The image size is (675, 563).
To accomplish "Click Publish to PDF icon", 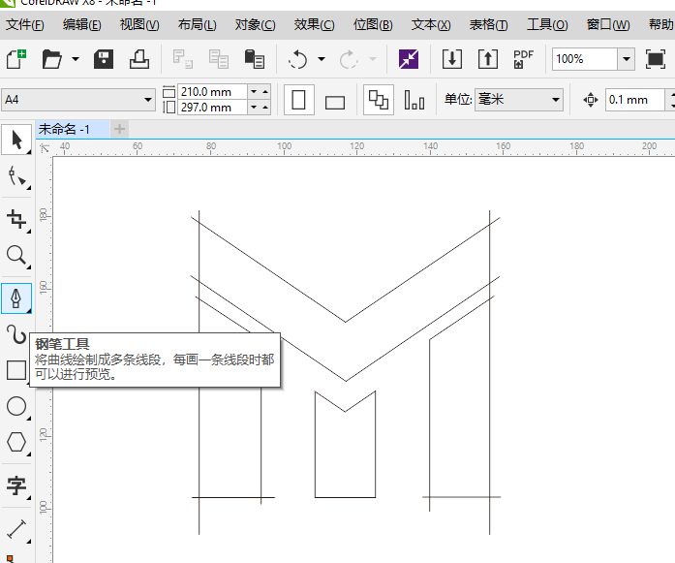I will (x=523, y=60).
